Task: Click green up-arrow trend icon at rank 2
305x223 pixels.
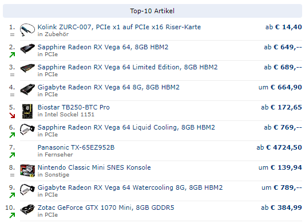Action: pyautogui.click(x=12, y=55)
